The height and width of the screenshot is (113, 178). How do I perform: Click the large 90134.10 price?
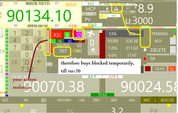39,16
